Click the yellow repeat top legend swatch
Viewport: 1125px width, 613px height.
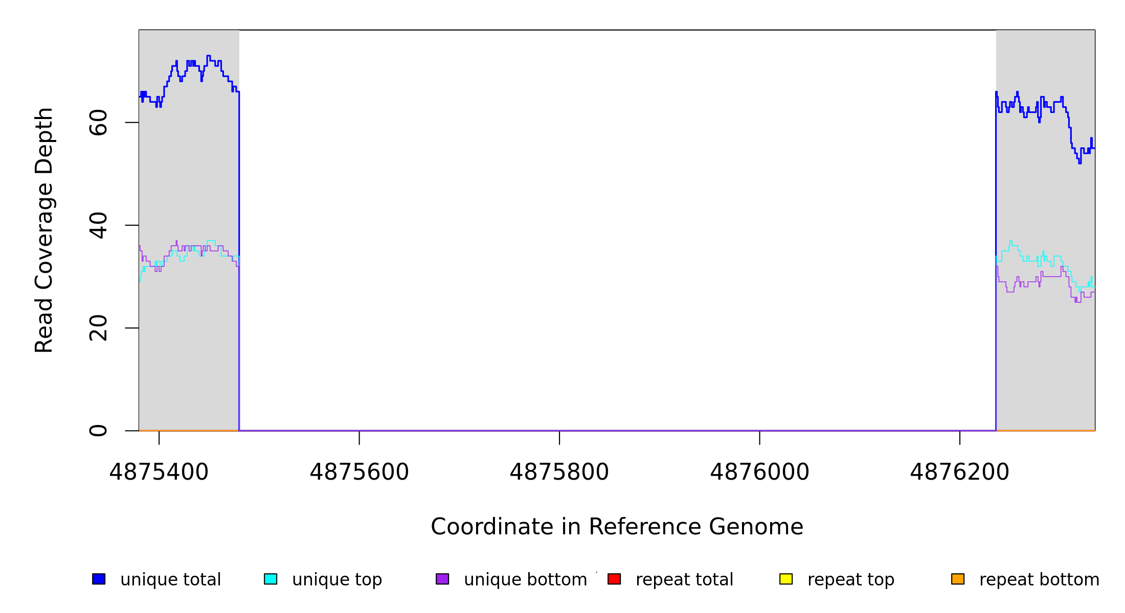tap(786, 579)
